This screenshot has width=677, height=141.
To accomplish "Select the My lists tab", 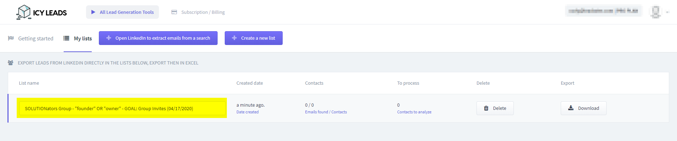I will tap(78, 38).
